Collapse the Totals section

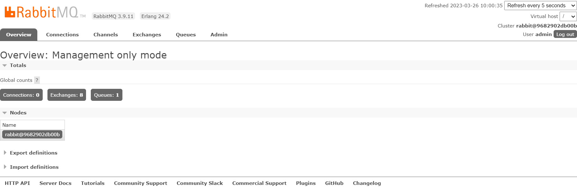18,65
